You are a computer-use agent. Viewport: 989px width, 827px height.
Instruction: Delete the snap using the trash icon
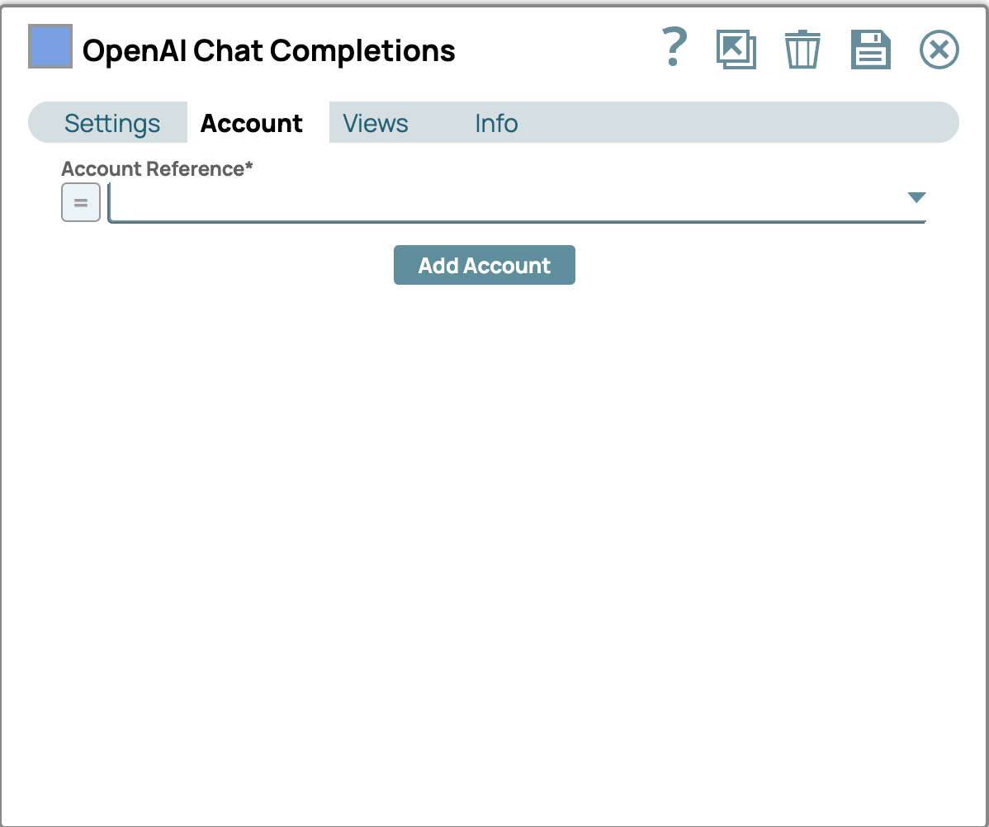(x=802, y=50)
